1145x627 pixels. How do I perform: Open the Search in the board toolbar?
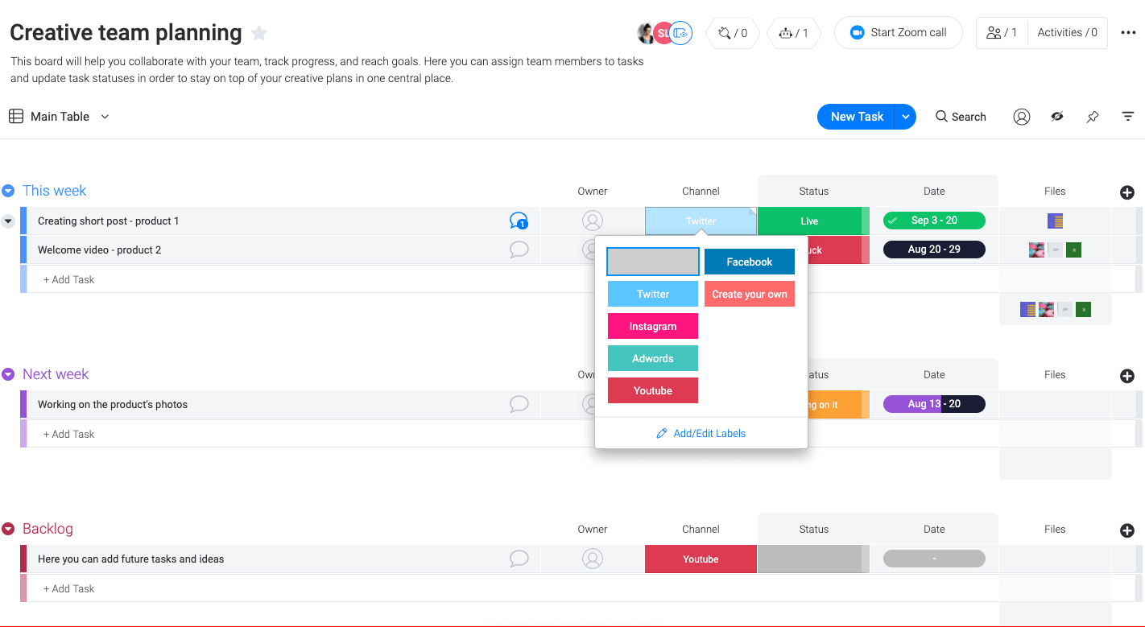pyautogui.click(x=961, y=117)
